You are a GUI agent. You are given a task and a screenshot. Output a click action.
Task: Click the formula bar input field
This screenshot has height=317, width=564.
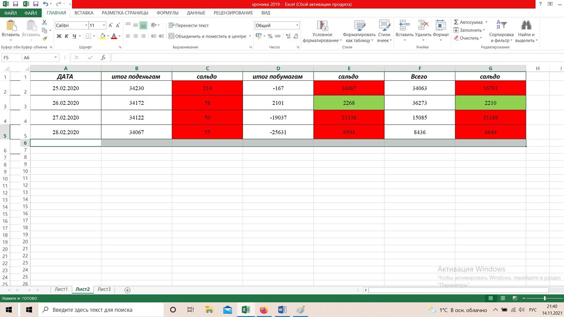click(337, 57)
